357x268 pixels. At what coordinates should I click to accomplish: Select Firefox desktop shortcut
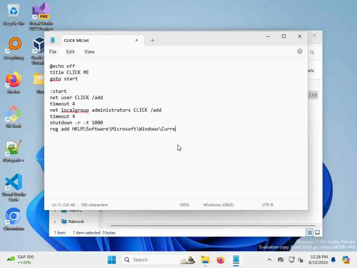pos(14,82)
